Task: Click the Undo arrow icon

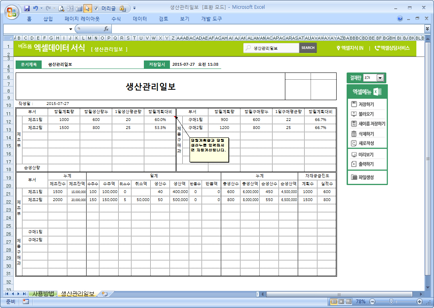Action: pos(36,8)
